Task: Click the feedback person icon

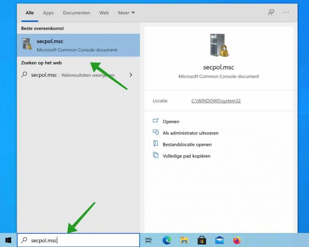Action: click(271, 13)
